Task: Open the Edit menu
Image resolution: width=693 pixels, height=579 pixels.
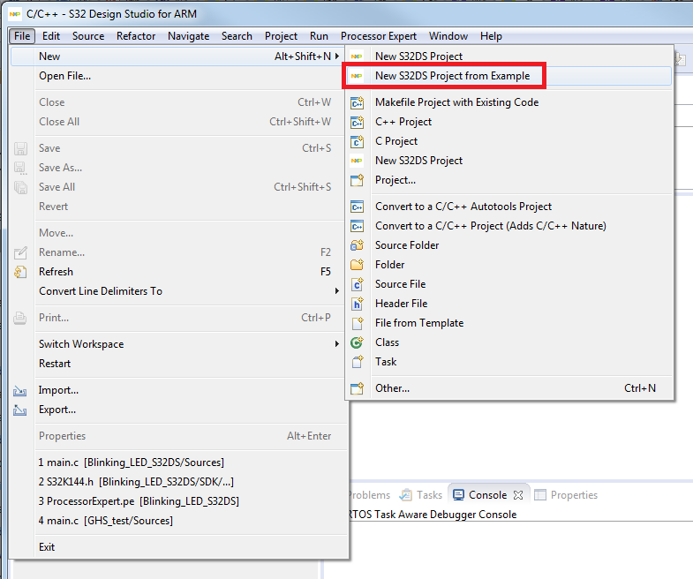Action: (51, 36)
